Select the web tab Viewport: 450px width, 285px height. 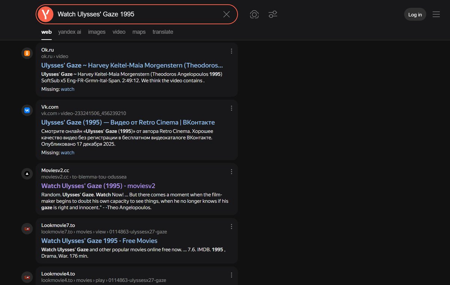point(46,32)
